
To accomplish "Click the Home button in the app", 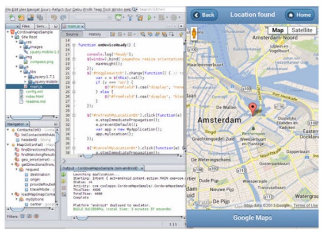I will click(300, 15).
